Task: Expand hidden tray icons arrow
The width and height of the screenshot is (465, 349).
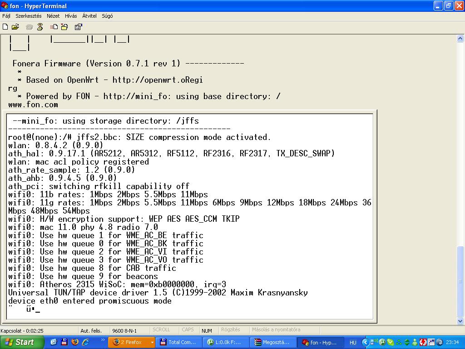Action: 366,343
